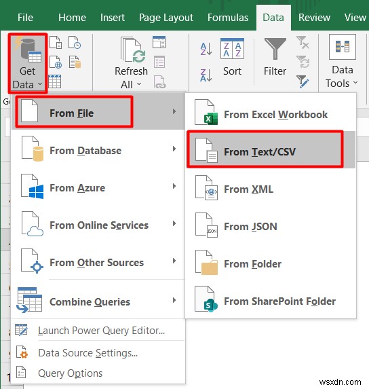Launch Power Query Editor
The image size is (369, 389).
pyautogui.click(x=98, y=331)
